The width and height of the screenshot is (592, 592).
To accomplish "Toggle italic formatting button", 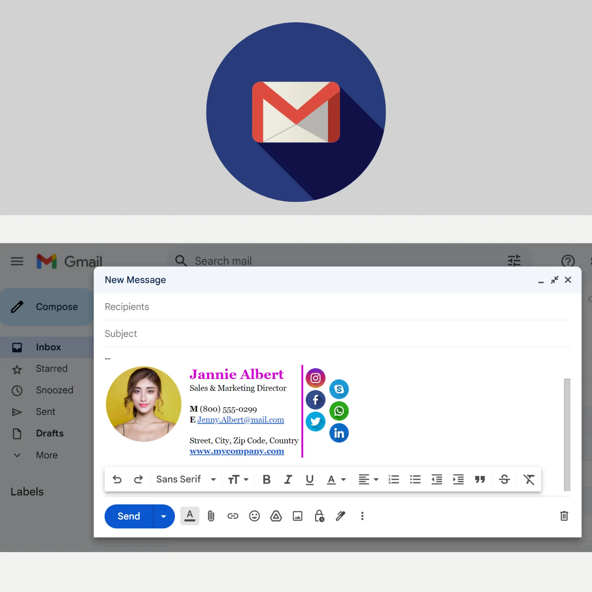I will click(288, 479).
